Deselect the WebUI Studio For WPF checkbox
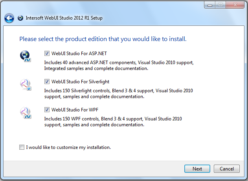 [47, 110]
